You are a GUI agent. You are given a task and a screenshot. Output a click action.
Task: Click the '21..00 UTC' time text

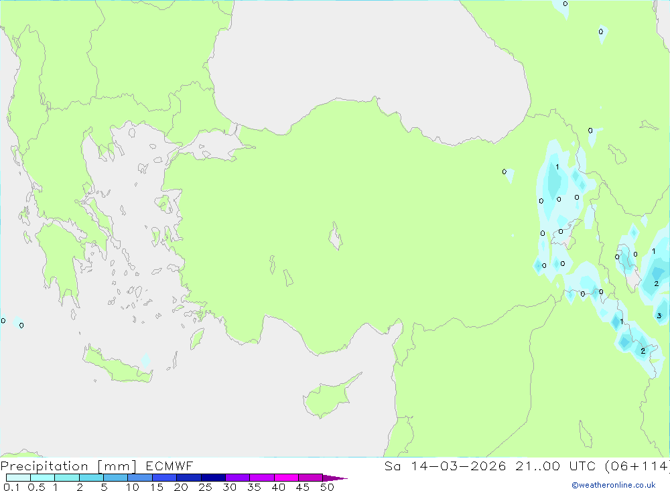[555, 466]
